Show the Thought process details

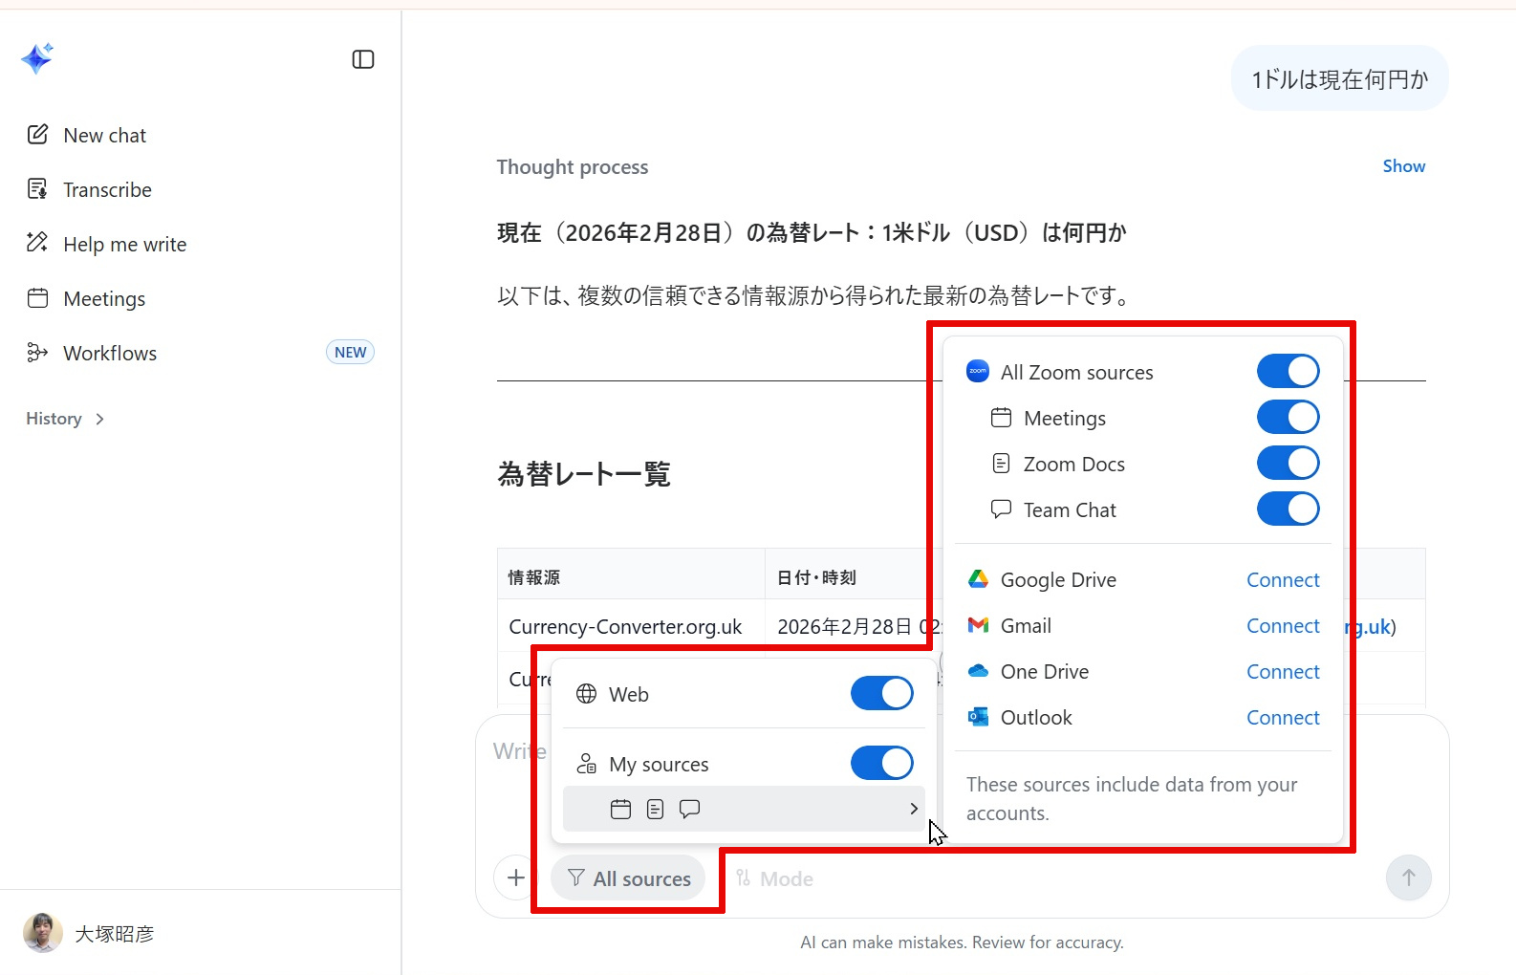tap(1403, 166)
